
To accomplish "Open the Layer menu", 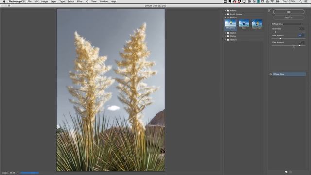I will 53,1.
